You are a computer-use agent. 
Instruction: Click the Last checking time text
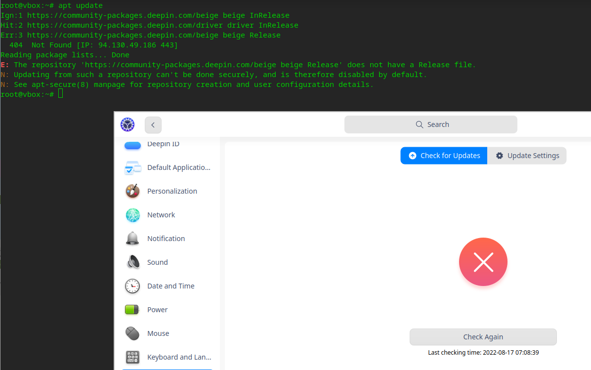click(483, 353)
